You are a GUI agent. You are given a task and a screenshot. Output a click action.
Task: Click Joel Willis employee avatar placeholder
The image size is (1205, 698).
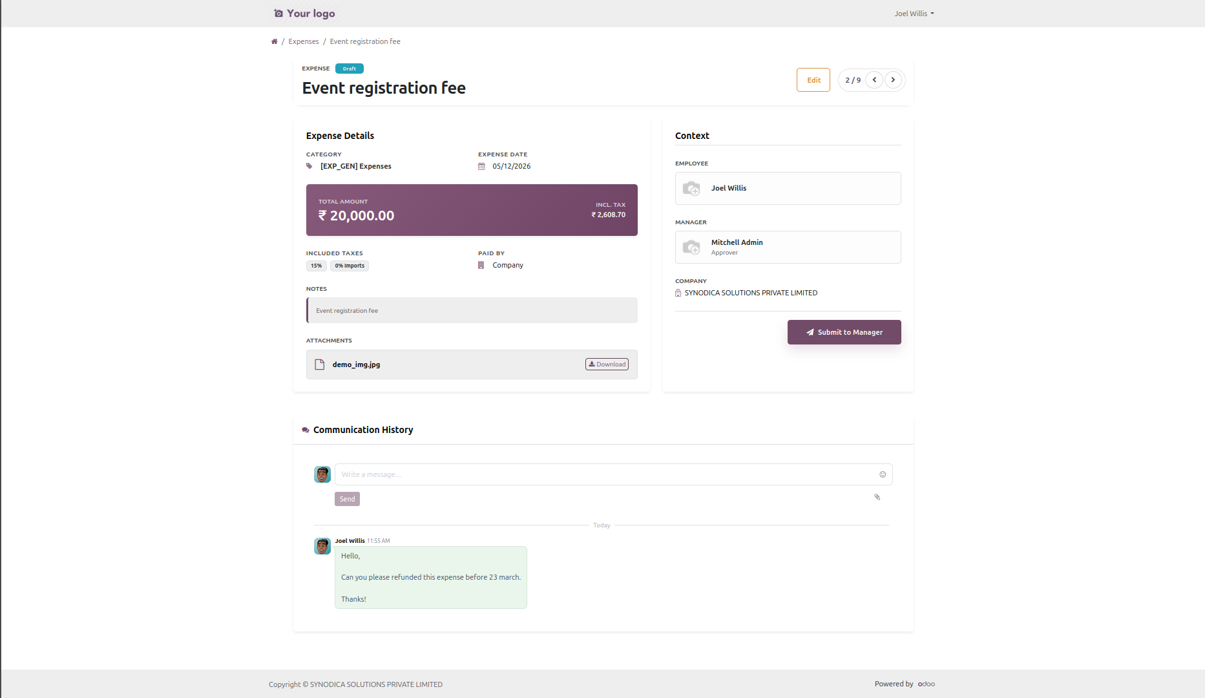pos(691,188)
